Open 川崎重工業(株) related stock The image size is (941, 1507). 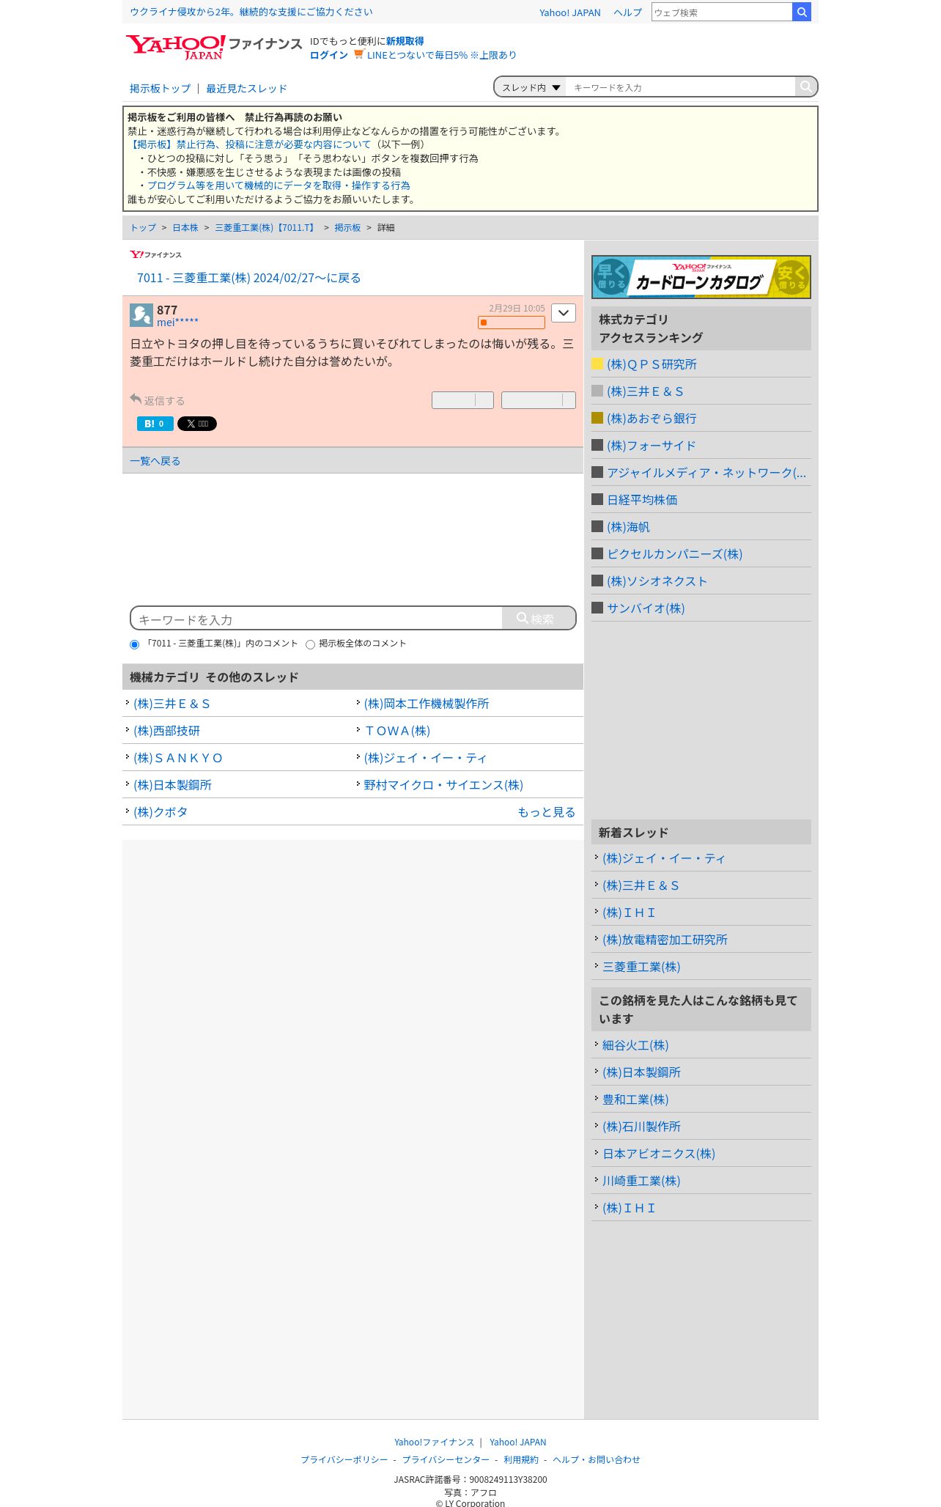[641, 1181]
